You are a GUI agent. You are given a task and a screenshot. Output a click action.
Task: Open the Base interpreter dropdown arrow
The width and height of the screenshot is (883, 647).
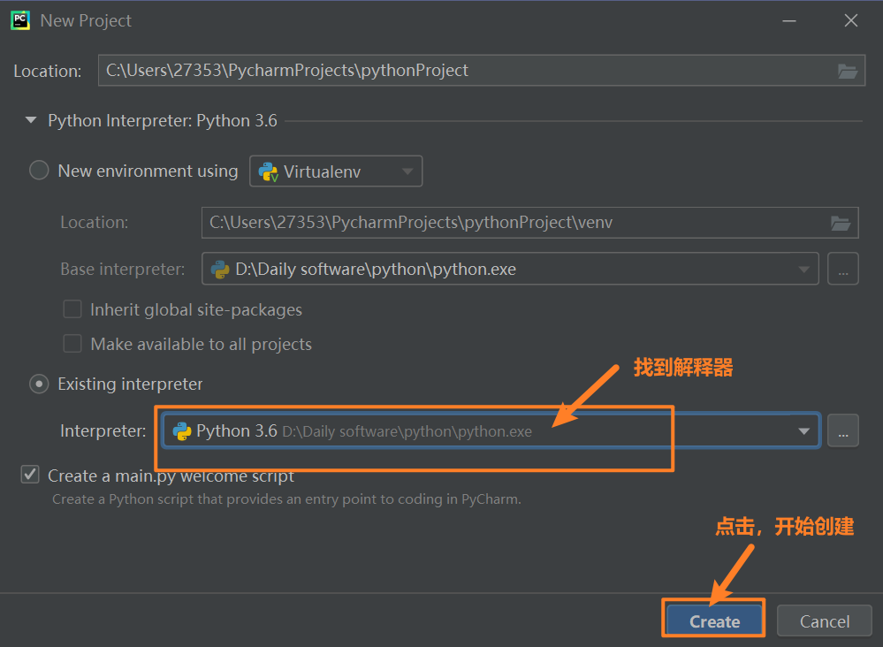pyautogui.click(x=803, y=270)
